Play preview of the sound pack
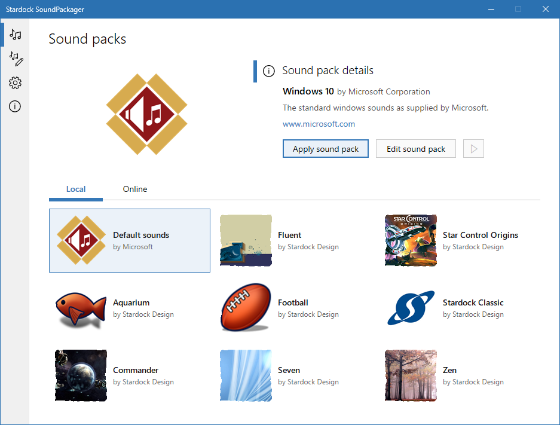The height and width of the screenshot is (425, 560). [473, 149]
